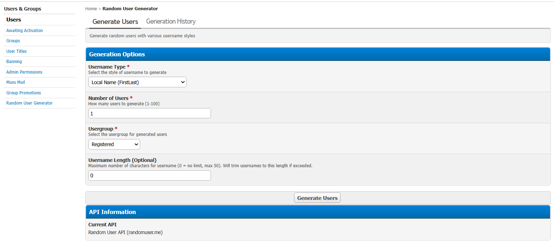Open the Username Type dropdown
The width and height of the screenshot is (554, 245).
137,82
